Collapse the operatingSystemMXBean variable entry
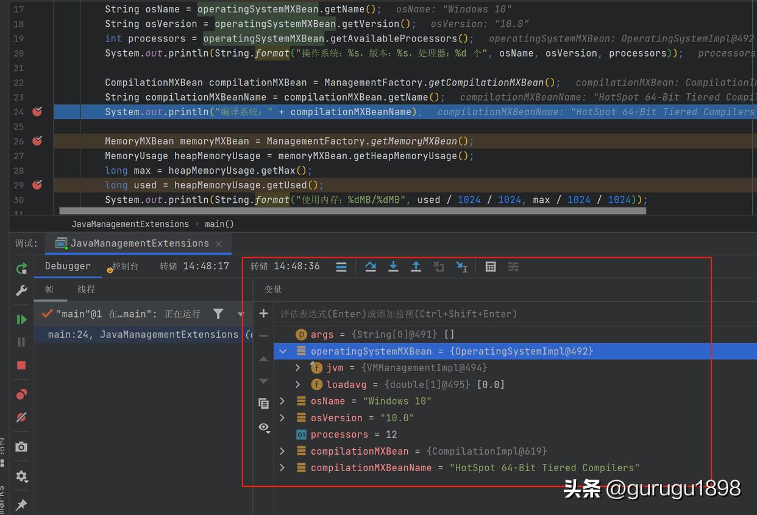Viewport: 757px width, 515px height. click(x=282, y=351)
